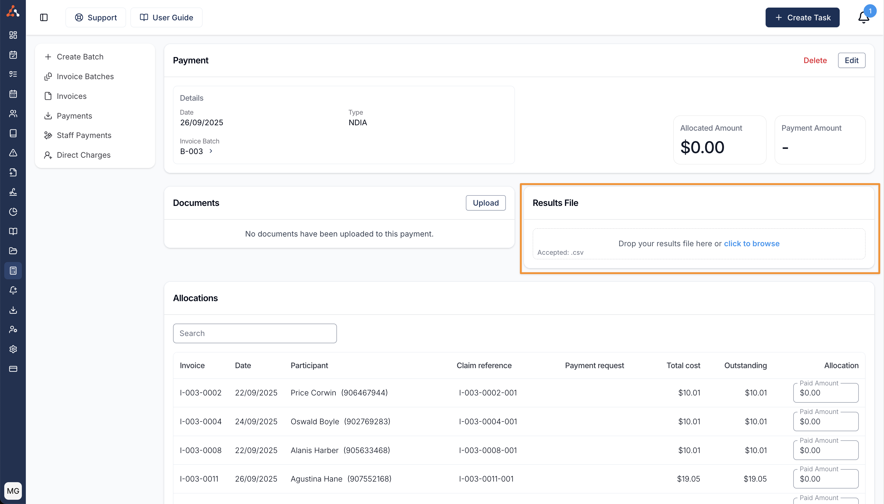The image size is (884, 504).
Task: Expand the B-003 invoice batch chevron
Action: point(211,151)
